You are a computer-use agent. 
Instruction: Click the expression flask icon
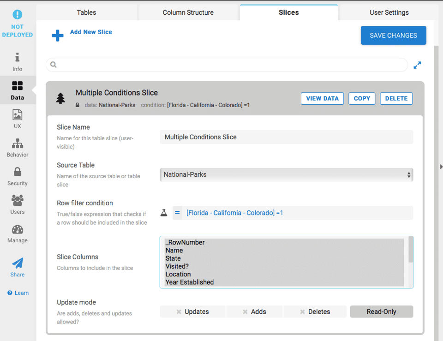[x=164, y=213]
